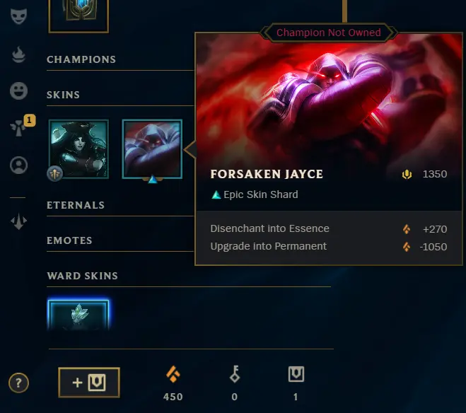The width and height of the screenshot is (466, 413).
Task: Select Upgrade into Permanent option
Action: pos(328,247)
